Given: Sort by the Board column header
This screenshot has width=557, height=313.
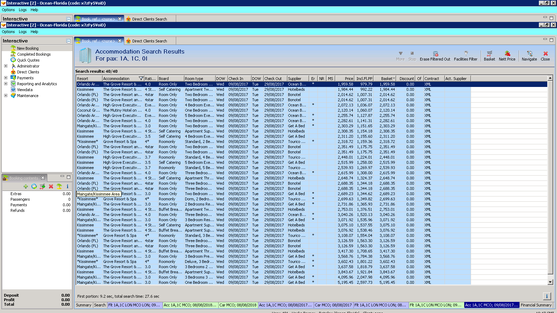Looking at the screenshot, I should tap(171, 79).
